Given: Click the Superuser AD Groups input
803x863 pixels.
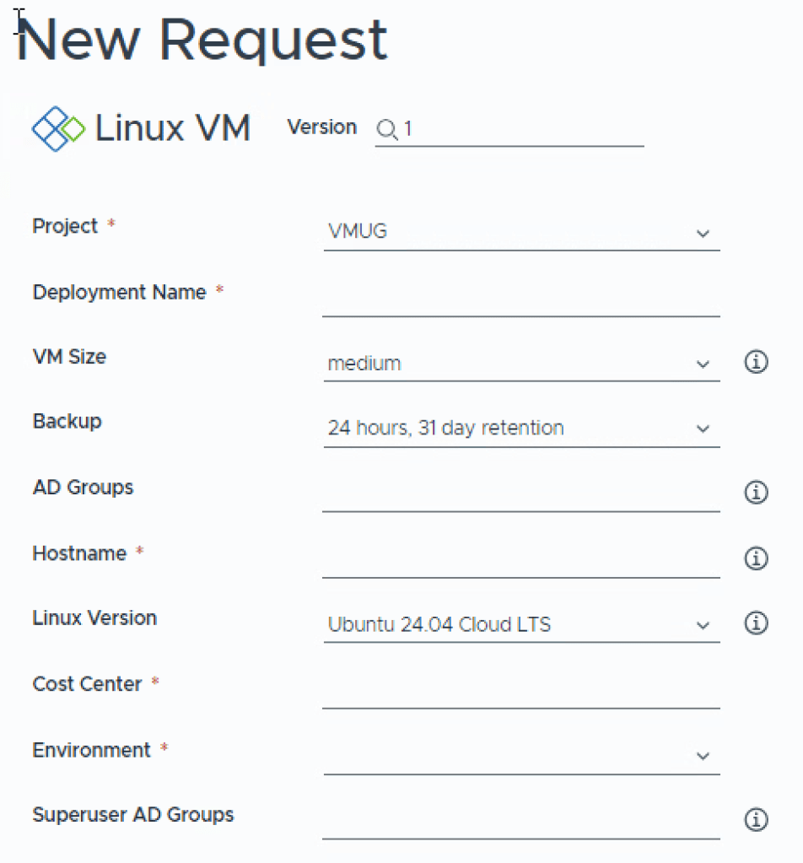Looking at the screenshot, I should pyautogui.click(x=520, y=821).
